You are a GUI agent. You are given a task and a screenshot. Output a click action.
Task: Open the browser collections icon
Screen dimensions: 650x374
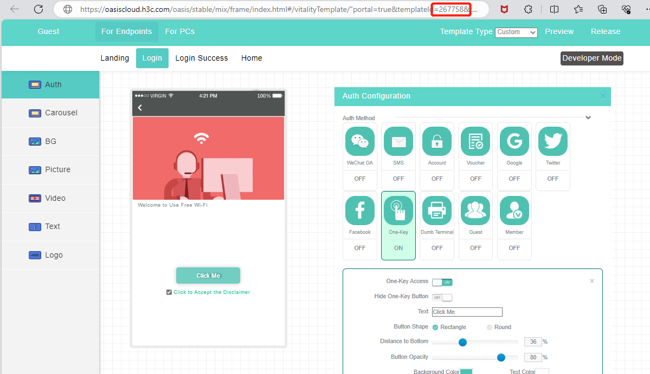click(x=602, y=9)
